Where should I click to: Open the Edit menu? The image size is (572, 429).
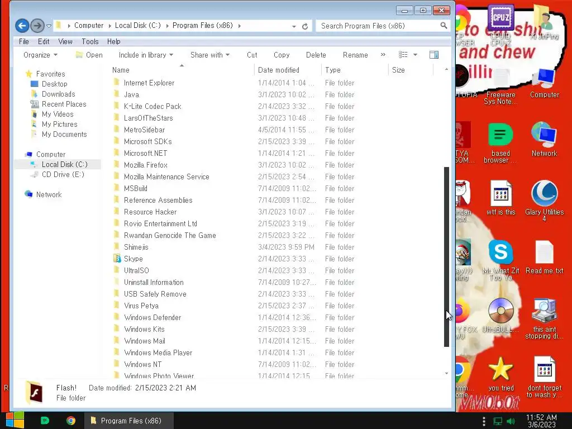pyautogui.click(x=44, y=41)
